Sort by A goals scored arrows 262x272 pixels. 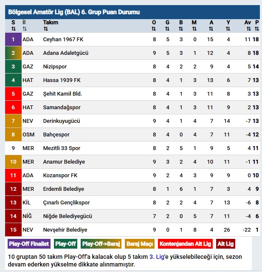click(x=211, y=29)
